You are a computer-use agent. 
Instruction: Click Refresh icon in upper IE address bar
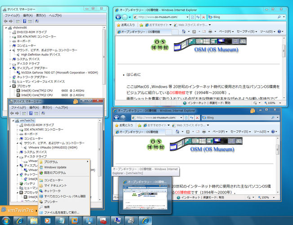198,17
